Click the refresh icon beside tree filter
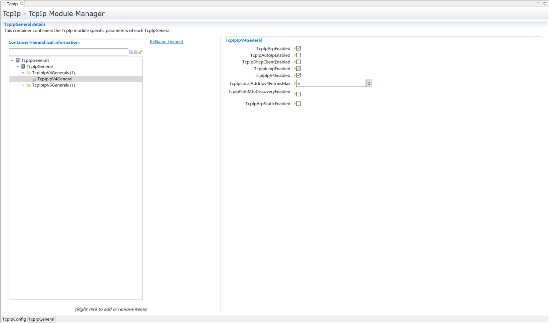The image size is (549, 323). click(140, 52)
